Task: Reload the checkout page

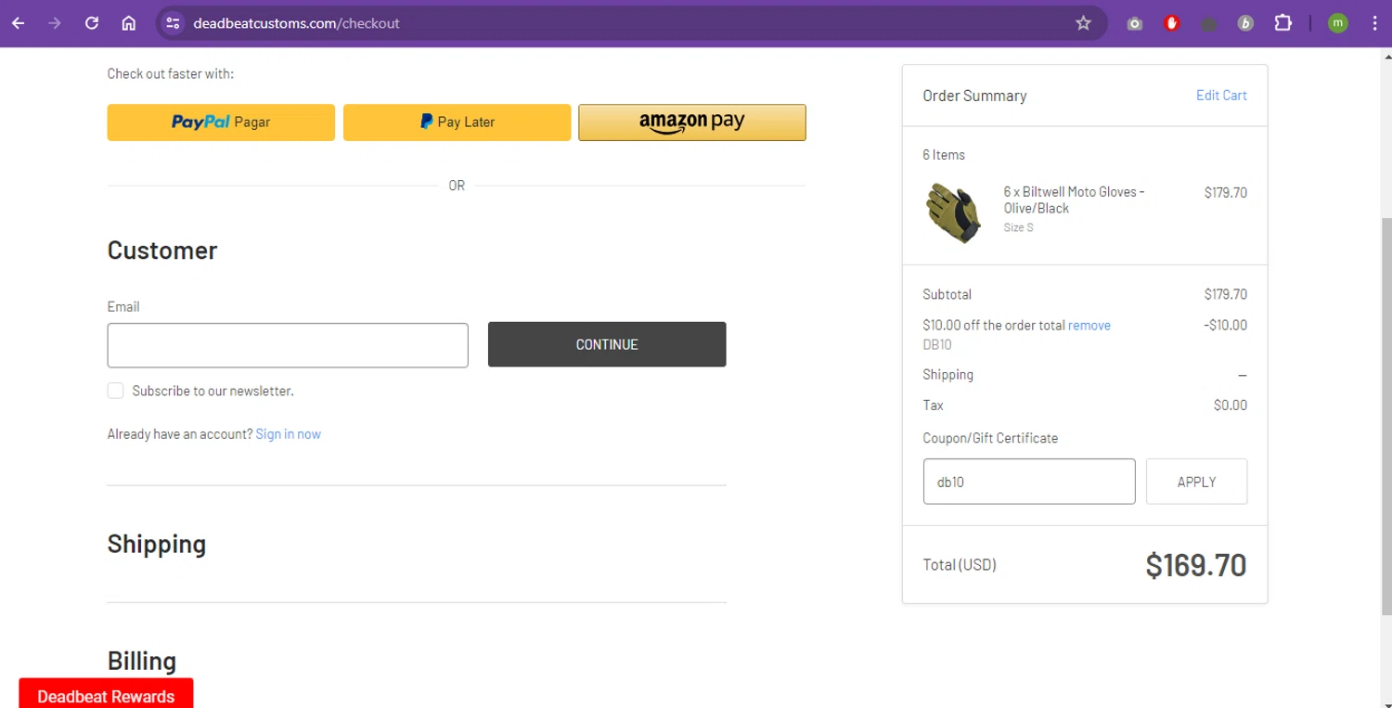Action: pyautogui.click(x=92, y=23)
